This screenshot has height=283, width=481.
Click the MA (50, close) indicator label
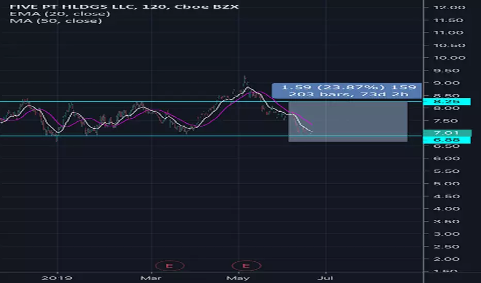[56, 21]
